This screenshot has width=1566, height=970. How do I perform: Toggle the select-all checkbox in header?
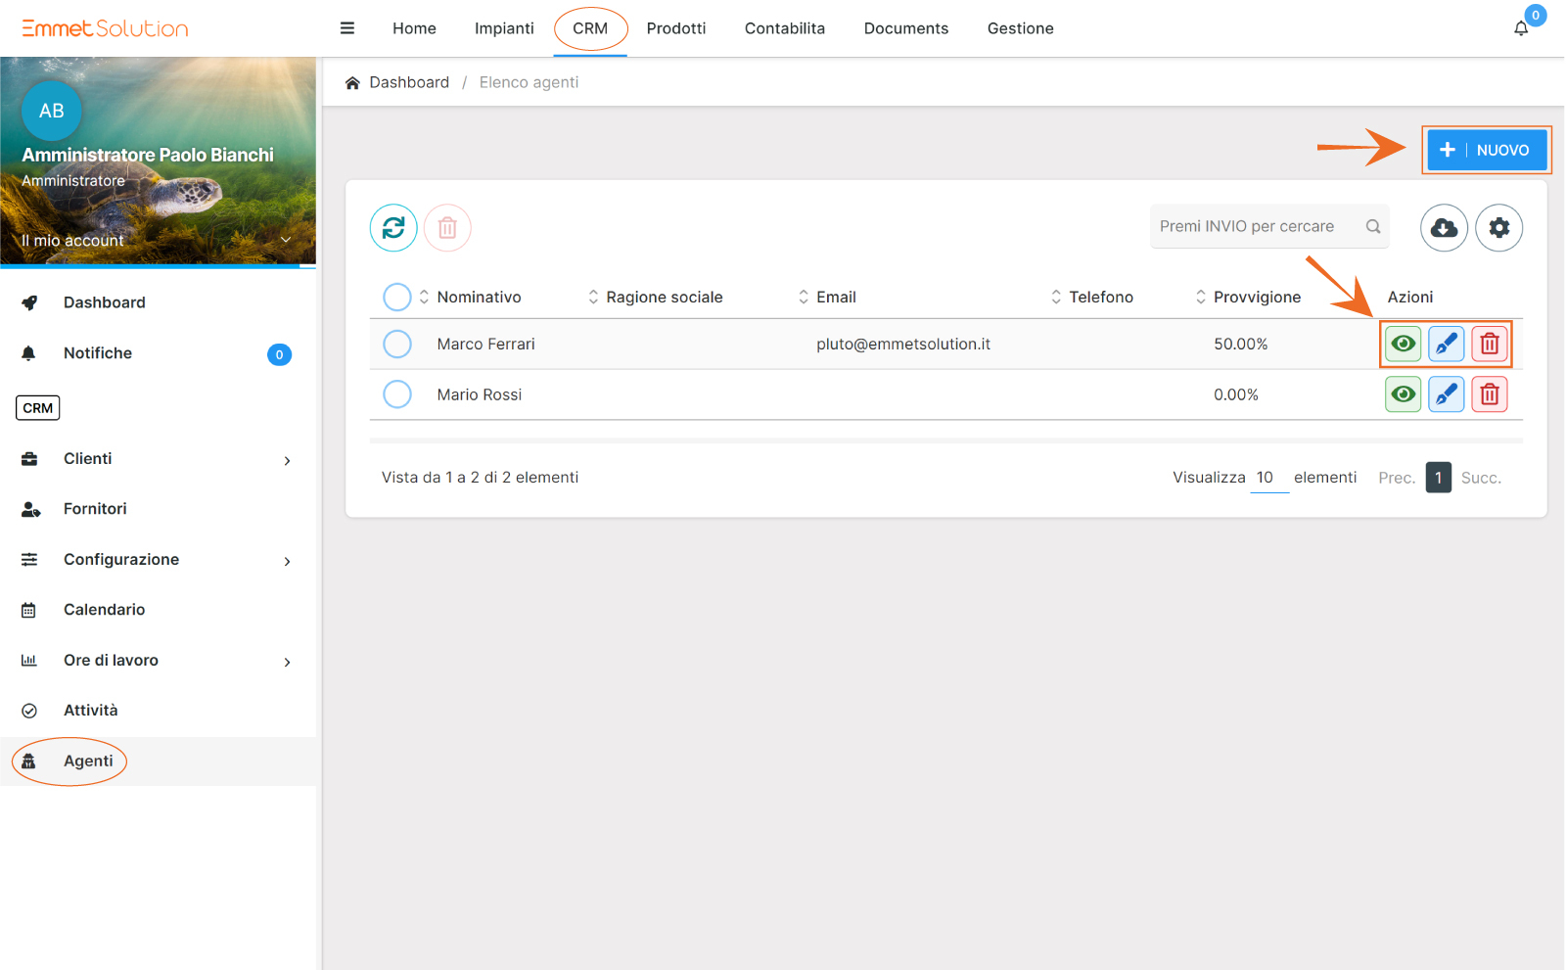[x=397, y=297]
